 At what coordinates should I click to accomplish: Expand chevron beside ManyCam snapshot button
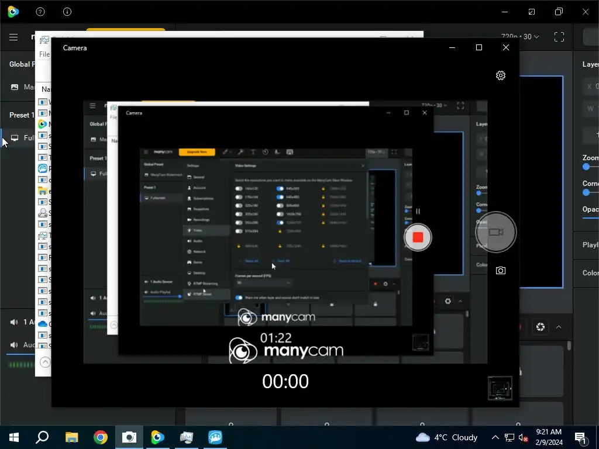559,327
